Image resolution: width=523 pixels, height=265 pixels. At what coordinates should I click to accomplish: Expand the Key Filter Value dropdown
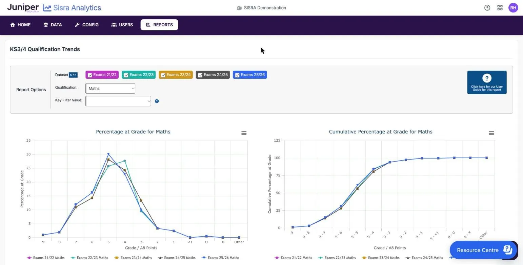[118, 101]
